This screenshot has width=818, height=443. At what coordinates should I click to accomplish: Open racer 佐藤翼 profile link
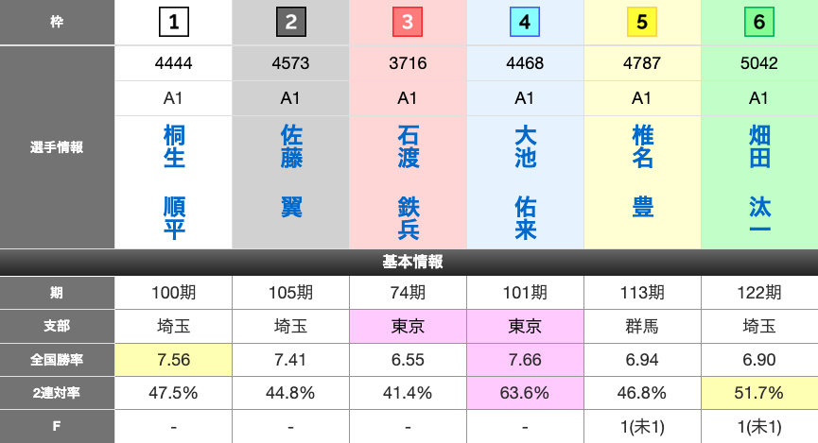coord(291,172)
